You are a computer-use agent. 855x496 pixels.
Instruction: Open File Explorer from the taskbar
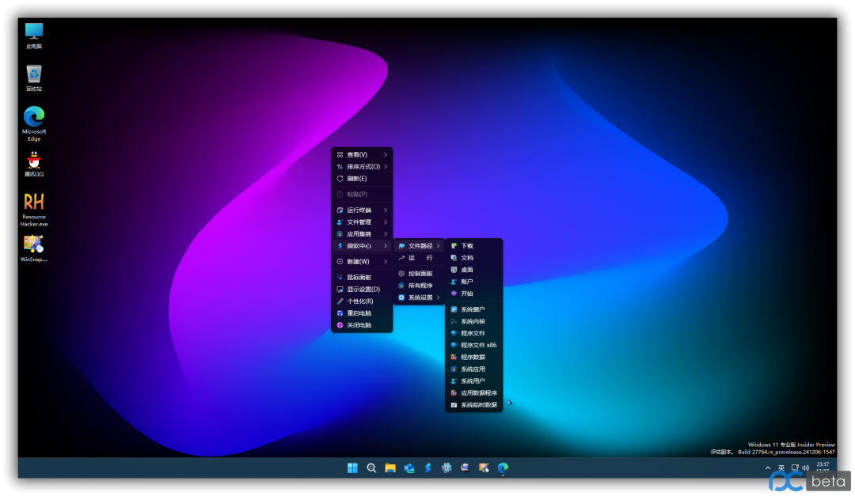coord(390,468)
